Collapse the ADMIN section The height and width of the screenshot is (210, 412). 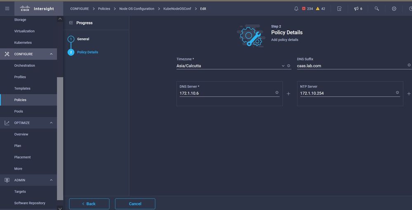pyautogui.click(x=51, y=180)
